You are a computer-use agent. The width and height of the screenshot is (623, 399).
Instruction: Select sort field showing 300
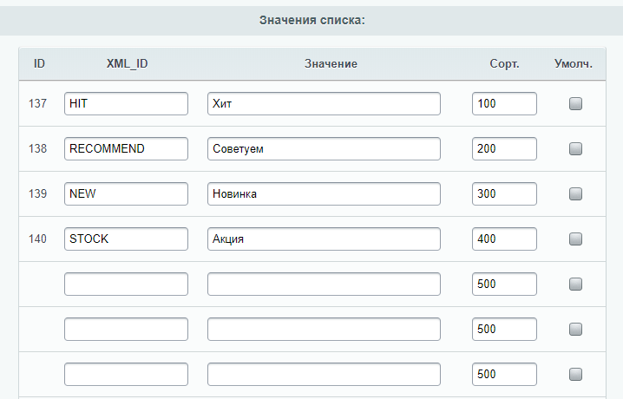(504, 193)
